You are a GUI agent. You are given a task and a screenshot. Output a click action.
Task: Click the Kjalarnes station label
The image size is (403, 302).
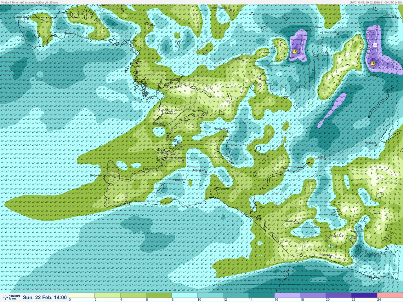click(172, 139)
